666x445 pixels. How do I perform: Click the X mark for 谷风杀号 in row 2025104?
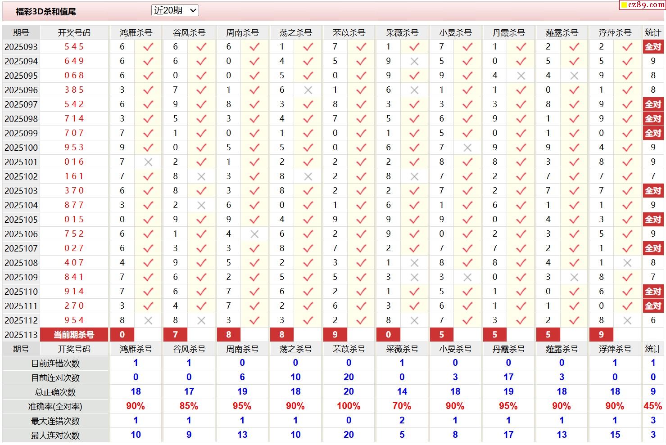coord(201,205)
